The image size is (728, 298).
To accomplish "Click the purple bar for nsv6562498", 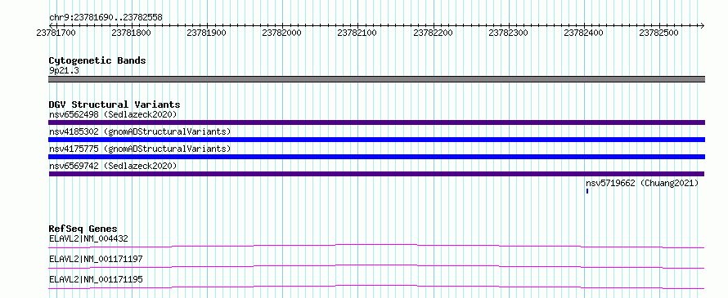I will click(377, 122).
